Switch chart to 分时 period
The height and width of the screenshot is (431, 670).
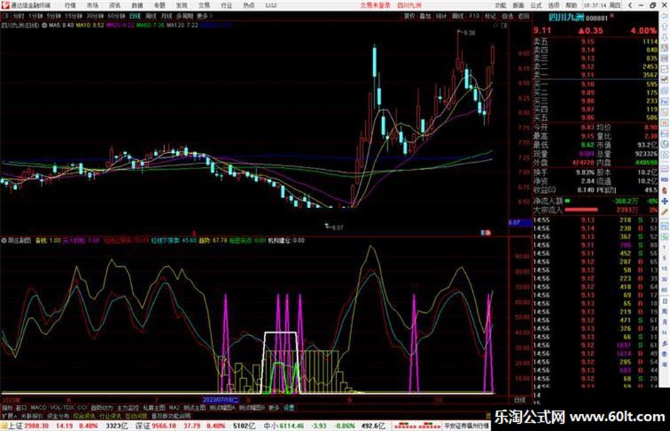tap(18, 16)
